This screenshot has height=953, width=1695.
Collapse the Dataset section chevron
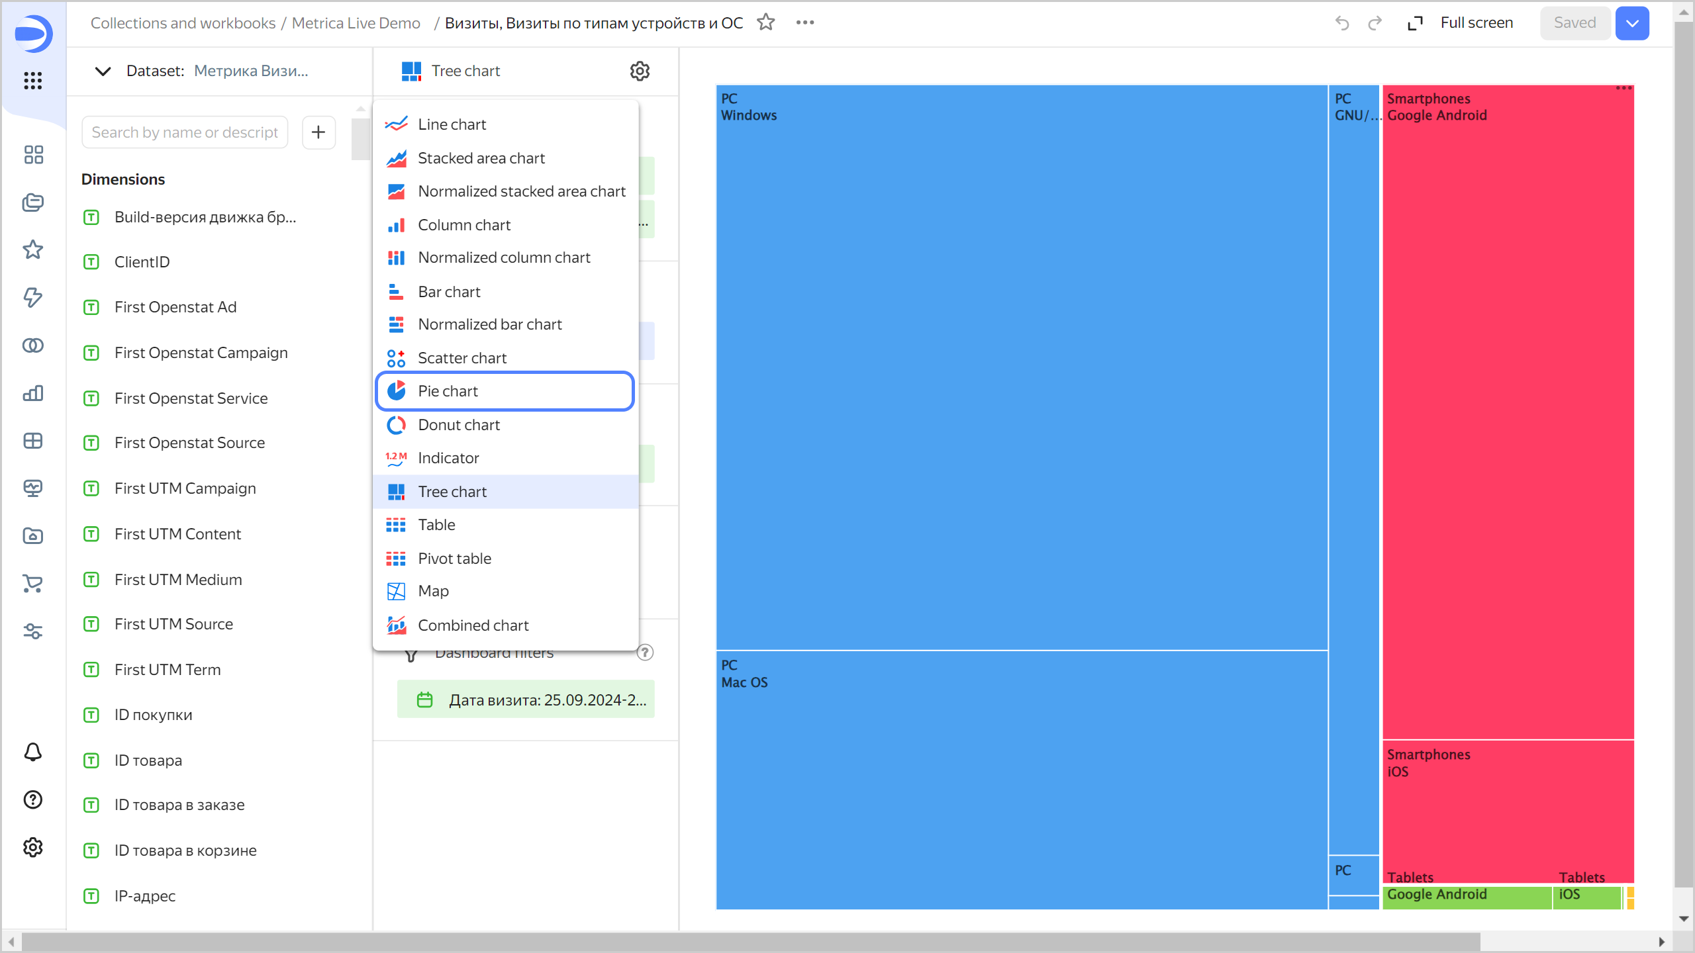click(103, 71)
